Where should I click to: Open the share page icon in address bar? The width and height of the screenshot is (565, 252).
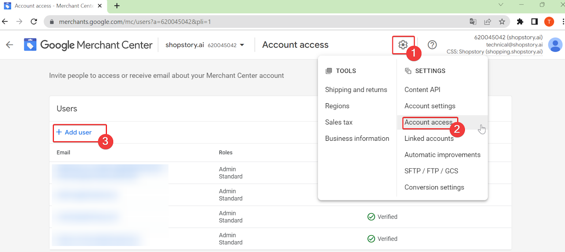tap(487, 21)
